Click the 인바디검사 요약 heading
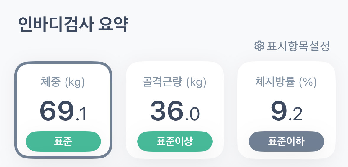This screenshot has height=167, width=348. point(73,25)
